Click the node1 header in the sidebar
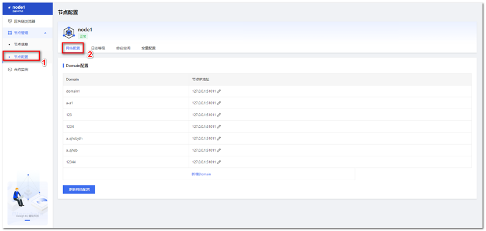The image size is (486, 231). coord(27,9)
